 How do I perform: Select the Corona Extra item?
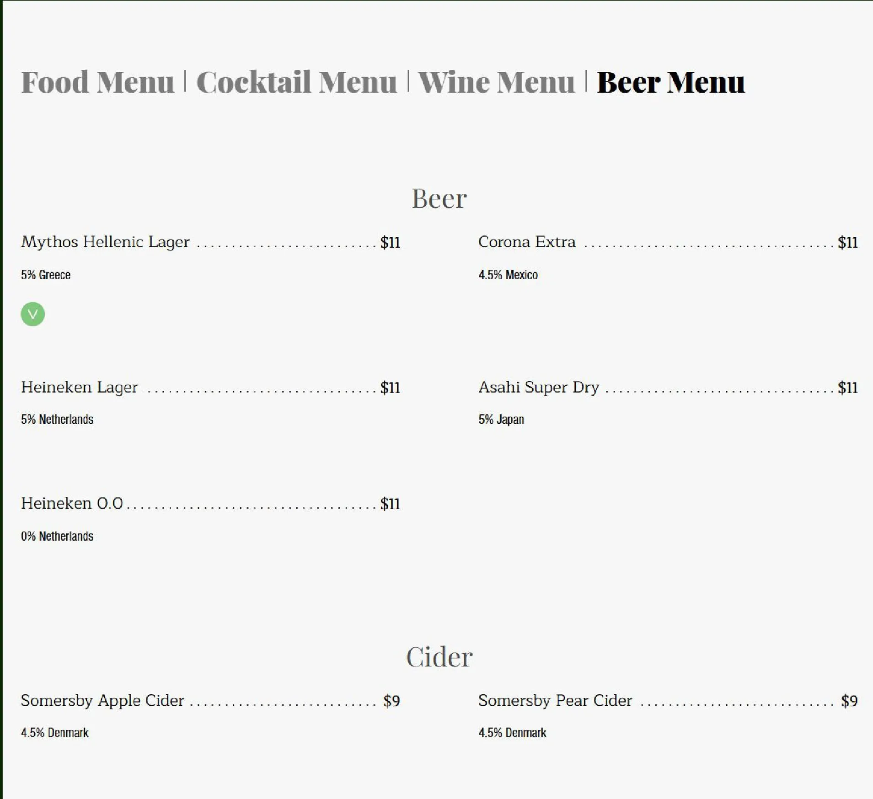[527, 242]
